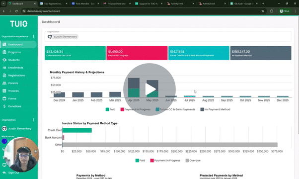This screenshot has height=179, width=299.
Task: Click the Dec 2024 bar in the monthly chart
Action: [59, 94]
